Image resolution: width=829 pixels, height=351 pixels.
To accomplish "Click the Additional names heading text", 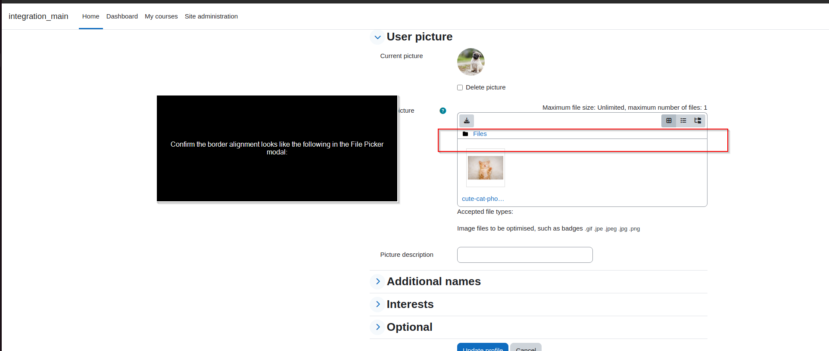I will (x=433, y=281).
